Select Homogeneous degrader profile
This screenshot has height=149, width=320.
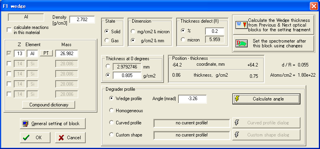pyautogui.click(x=111, y=110)
